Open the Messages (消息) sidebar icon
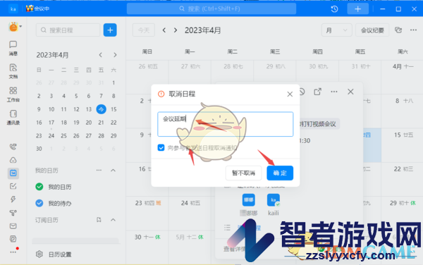This screenshot has height=265, width=423. [13, 48]
